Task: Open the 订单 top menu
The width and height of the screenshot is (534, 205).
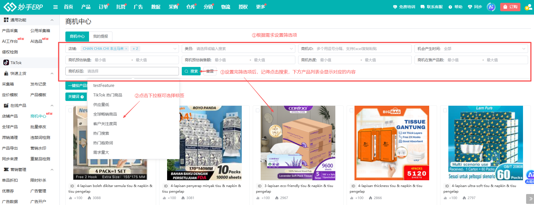Action: pyautogui.click(x=103, y=7)
